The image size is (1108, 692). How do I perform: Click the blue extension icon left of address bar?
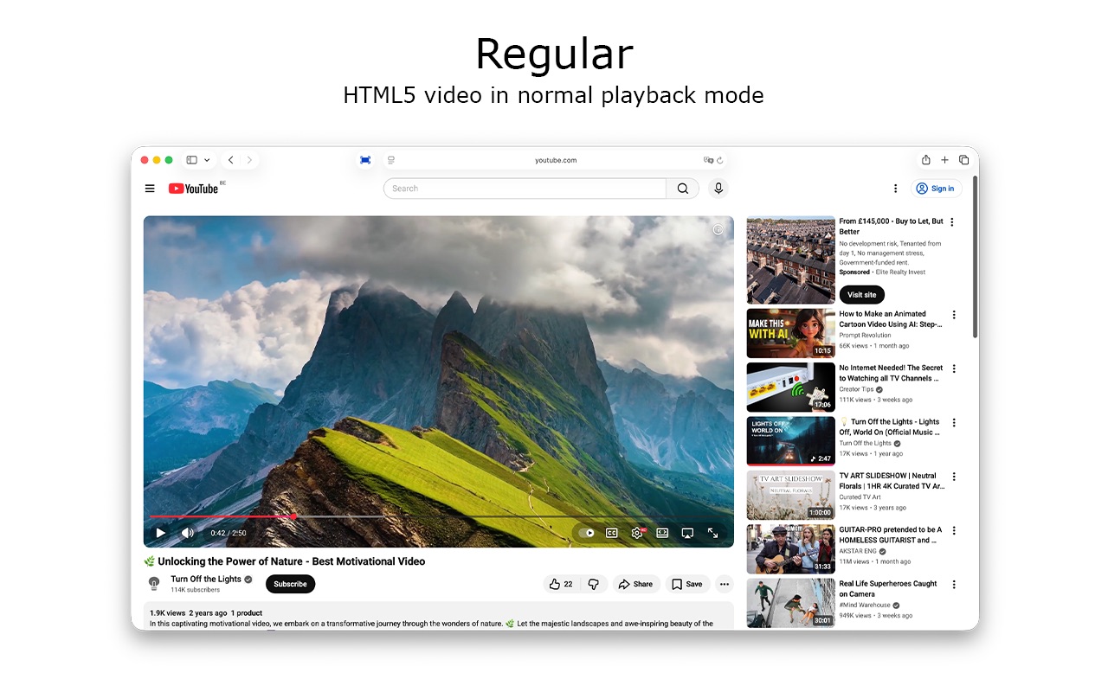pyautogui.click(x=365, y=160)
